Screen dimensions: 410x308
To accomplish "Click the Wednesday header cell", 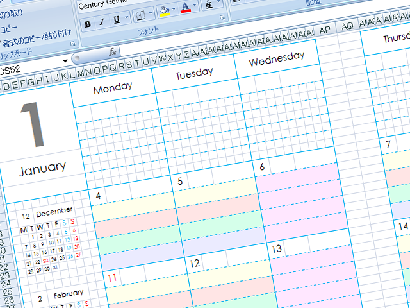I will 276,58.
